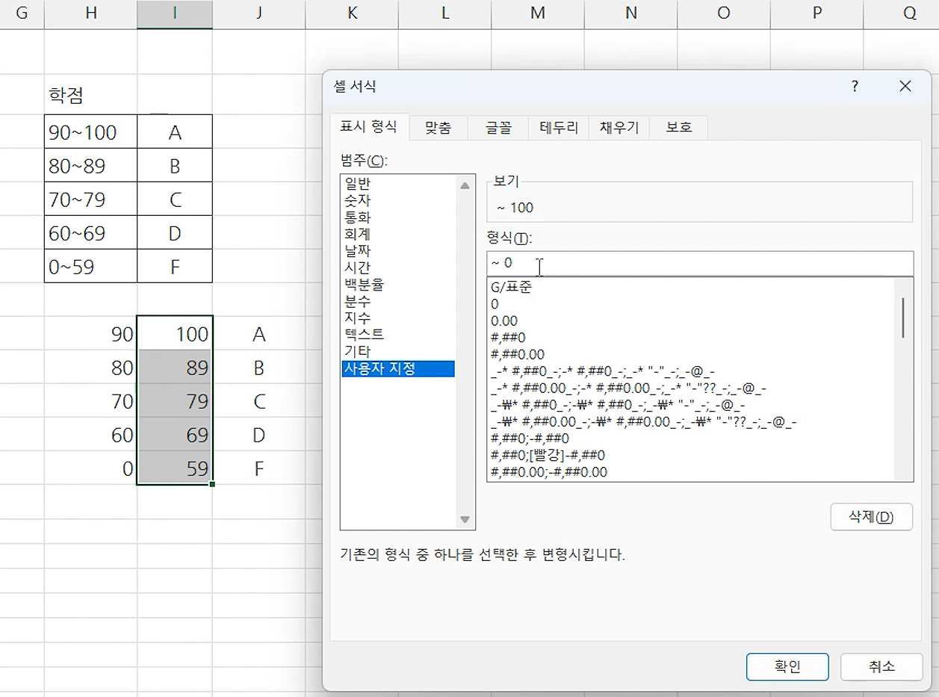Select the 0.00 format code
Screen dimensions: 939x697
(x=690, y=321)
